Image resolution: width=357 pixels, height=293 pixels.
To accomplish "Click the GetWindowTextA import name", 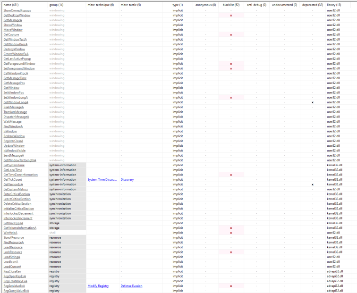I will [15, 39].
